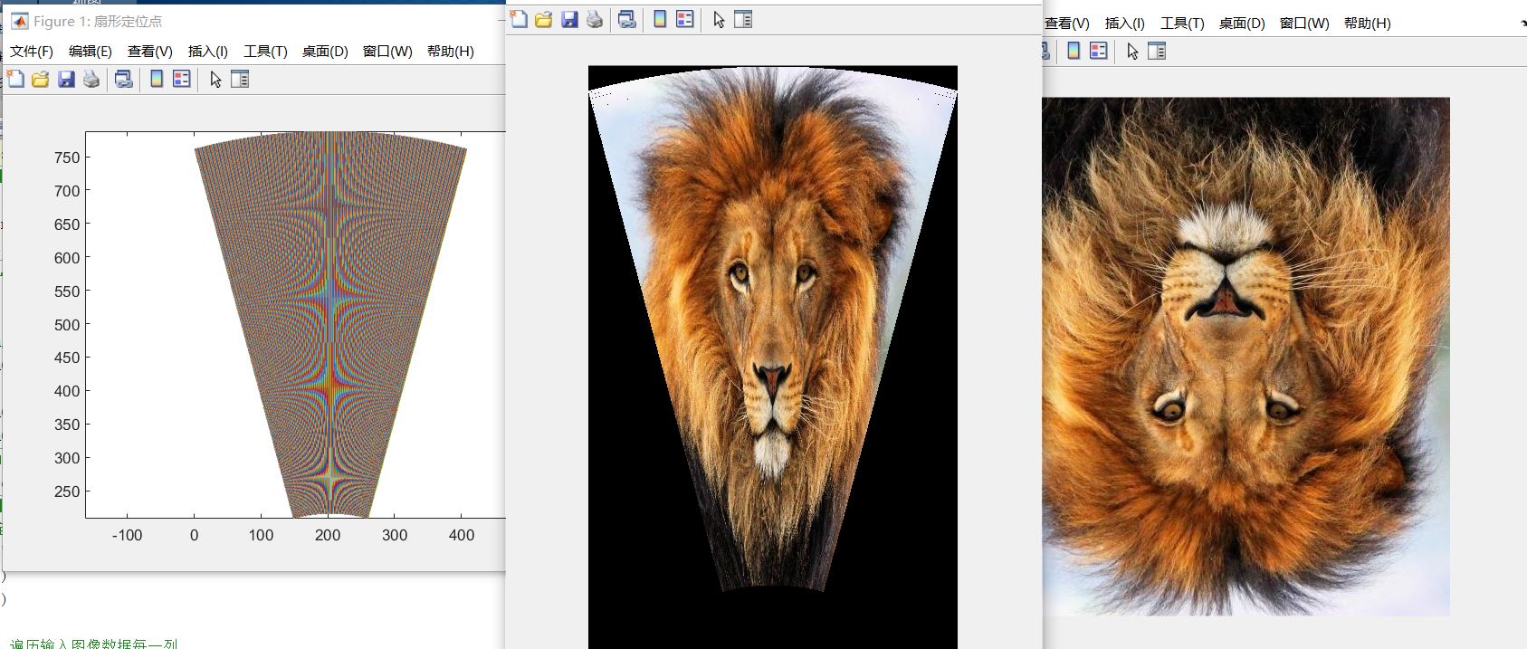Open 桌面(D) menu in Figure 1

[325, 52]
